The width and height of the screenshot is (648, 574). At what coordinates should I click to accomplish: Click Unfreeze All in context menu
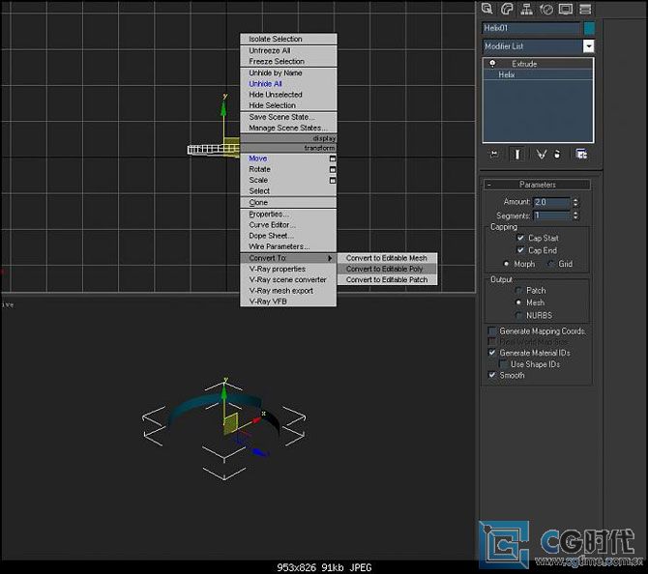pyautogui.click(x=288, y=50)
